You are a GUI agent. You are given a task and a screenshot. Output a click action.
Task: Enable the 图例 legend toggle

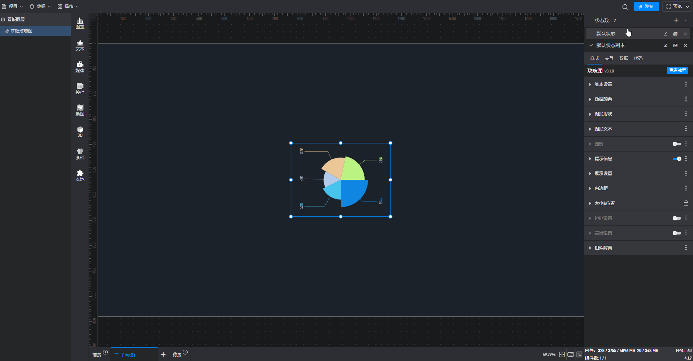[677, 144]
